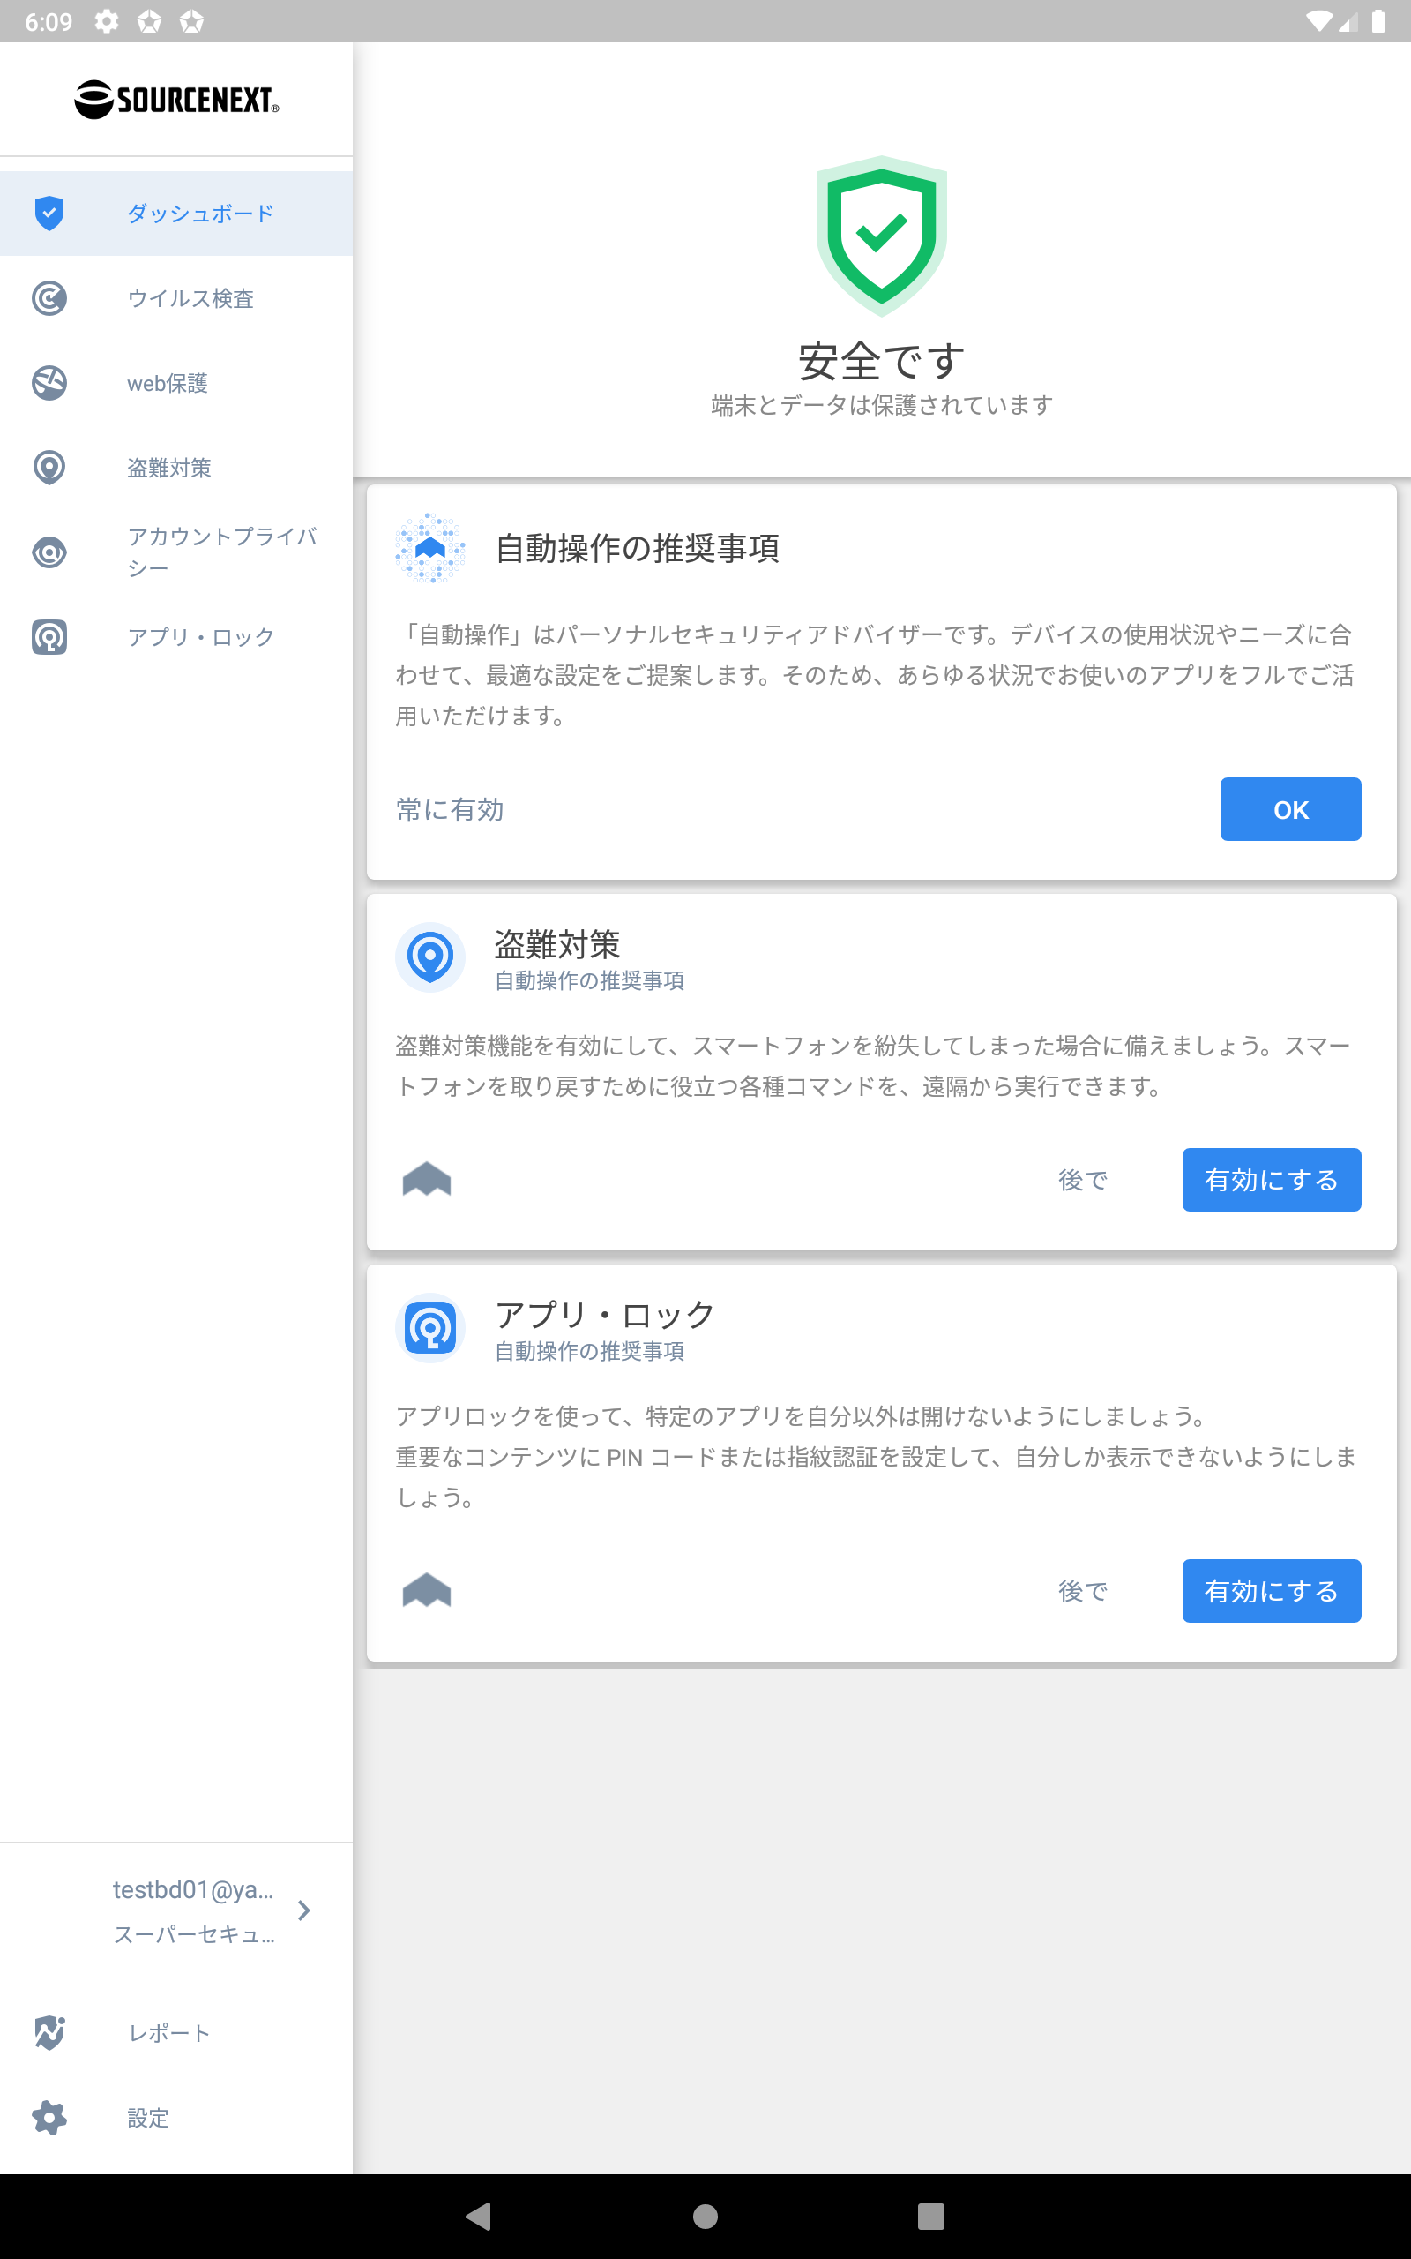Image resolution: width=1411 pixels, height=2259 pixels.
Task: Click the dashboard shield icon in sidebar
Action: pos(49,214)
